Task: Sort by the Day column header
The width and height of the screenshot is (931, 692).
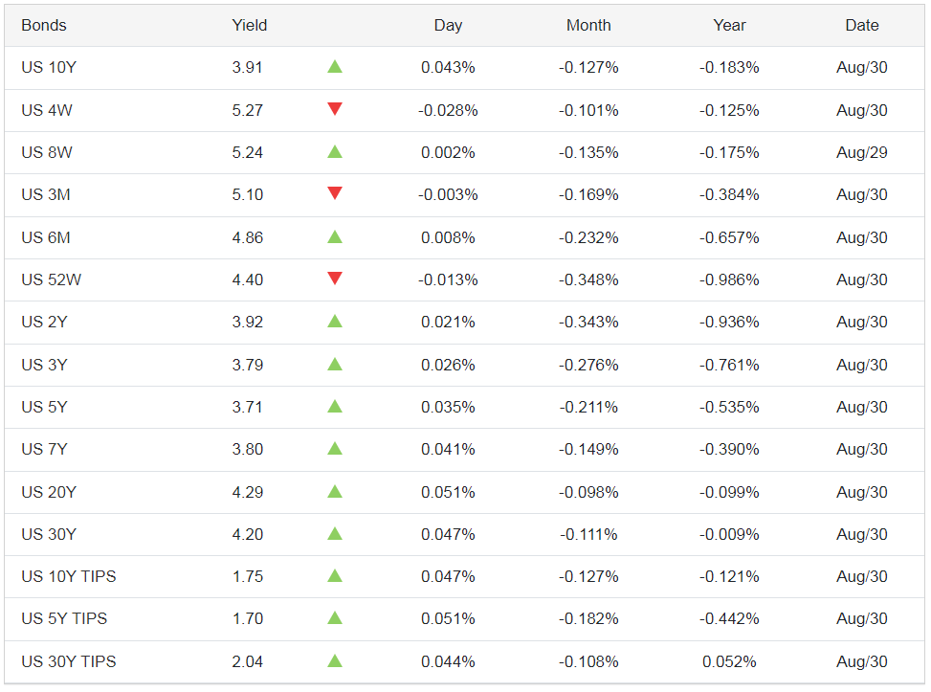Action: click(448, 26)
